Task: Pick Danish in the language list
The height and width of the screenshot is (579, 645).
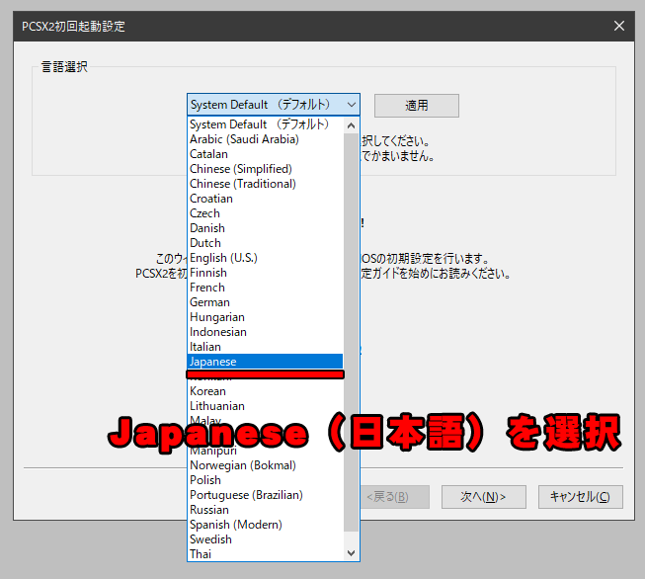Action: [x=266, y=228]
